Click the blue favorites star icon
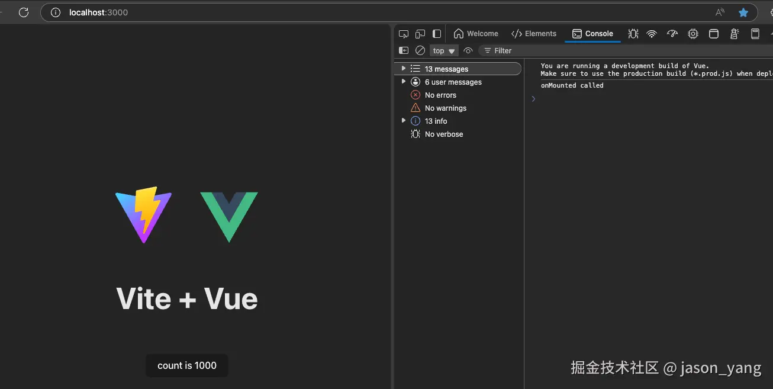Viewport: 773px width, 389px height. (x=743, y=12)
